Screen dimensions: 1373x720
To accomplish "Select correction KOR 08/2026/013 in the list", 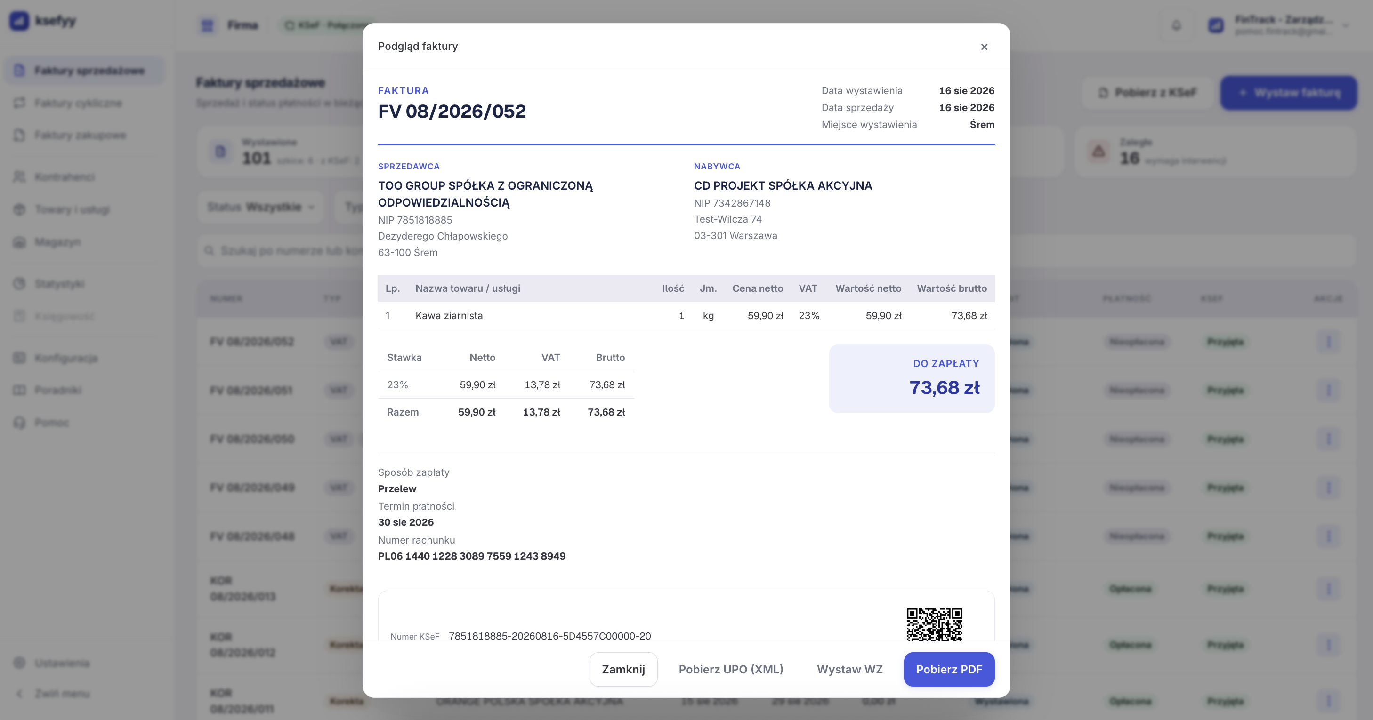I will [x=242, y=588].
